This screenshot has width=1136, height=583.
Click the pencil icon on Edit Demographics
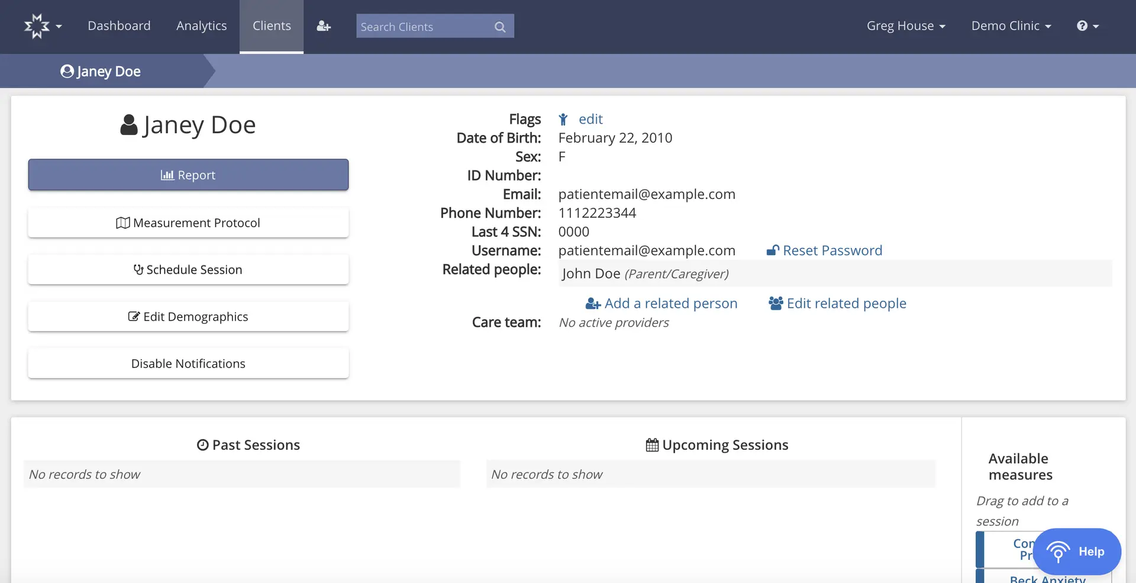click(133, 317)
